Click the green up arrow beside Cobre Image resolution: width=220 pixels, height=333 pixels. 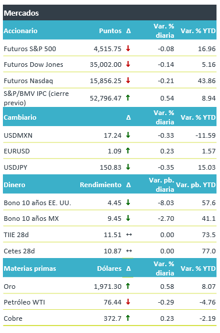click(128, 318)
